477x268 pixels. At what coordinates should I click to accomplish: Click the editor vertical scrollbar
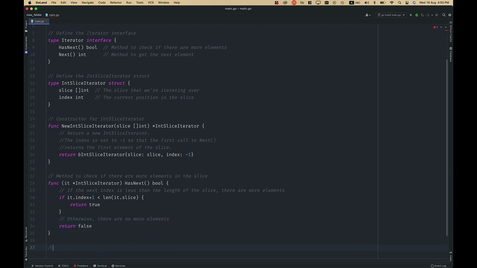coord(447,147)
